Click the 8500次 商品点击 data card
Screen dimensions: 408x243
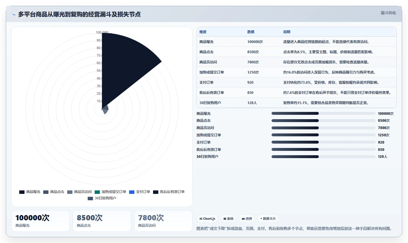click(102, 221)
